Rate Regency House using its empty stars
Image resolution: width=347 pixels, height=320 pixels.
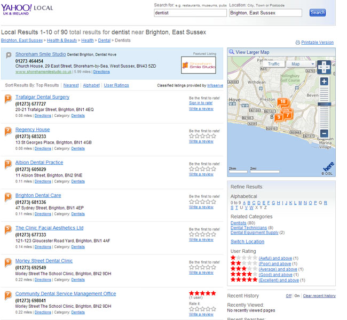click(x=202, y=136)
